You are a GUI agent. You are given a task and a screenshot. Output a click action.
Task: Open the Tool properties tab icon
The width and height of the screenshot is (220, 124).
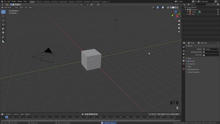[x=184, y=47]
